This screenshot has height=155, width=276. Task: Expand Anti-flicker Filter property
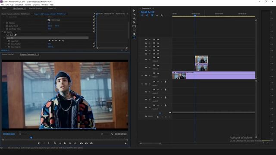pyautogui.click(x=4, y=29)
